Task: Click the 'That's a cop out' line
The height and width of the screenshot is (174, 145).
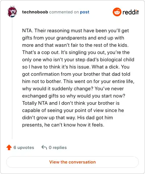Action: pos(76,53)
